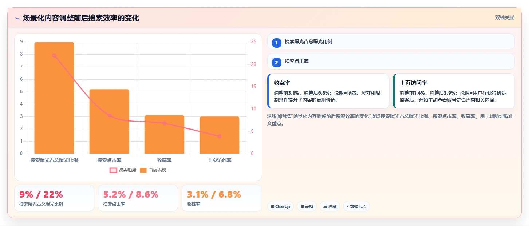Click the right axis value 25
Image resolution: width=529 pixels, height=226 pixels.
click(253, 42)
